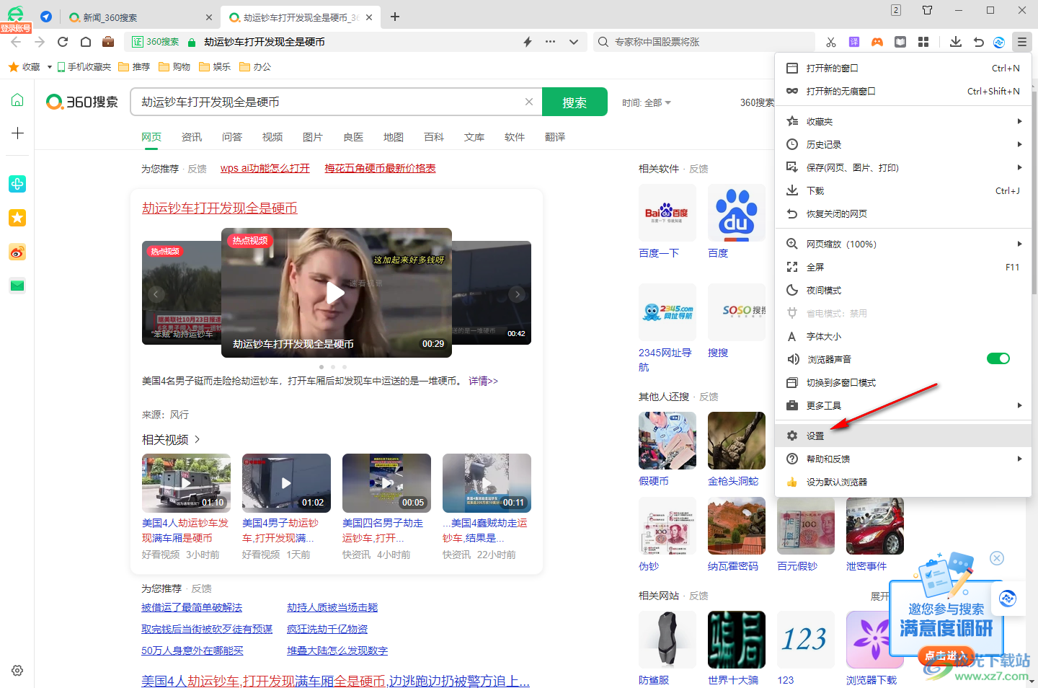Open link 劫运钞车打开发现全是硬币 result title

(x=220, y=208)
